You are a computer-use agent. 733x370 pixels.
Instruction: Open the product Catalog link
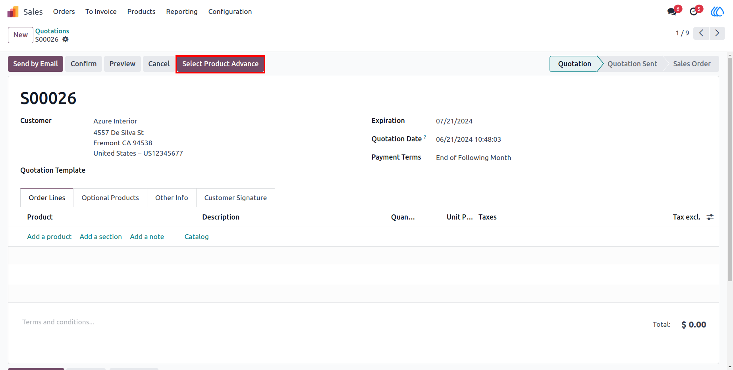197,237
